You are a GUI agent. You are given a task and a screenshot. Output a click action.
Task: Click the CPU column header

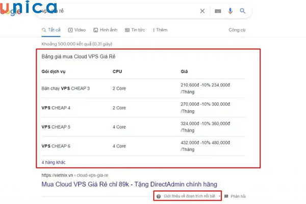[x=117, y=71]
